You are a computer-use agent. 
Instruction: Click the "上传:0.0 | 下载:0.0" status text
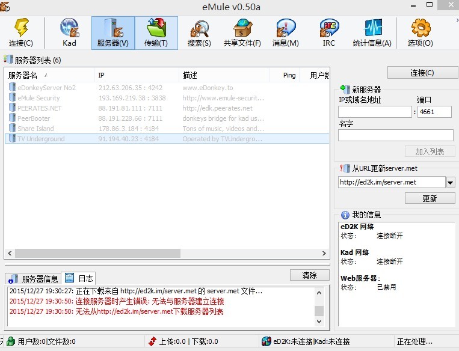pyautogui.click(x=188, y=341)
